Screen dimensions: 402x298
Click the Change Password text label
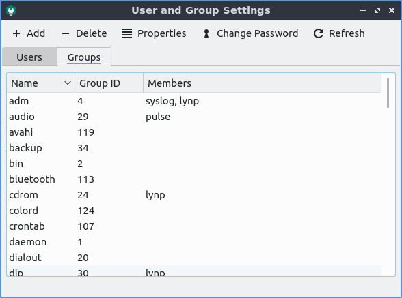tap(257, 33)
